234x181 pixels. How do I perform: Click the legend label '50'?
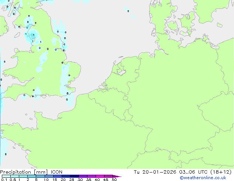(114, 180)
